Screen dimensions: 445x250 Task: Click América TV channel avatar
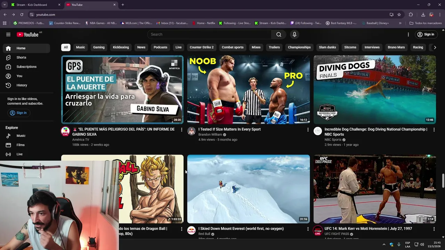[x=65, y=131]
